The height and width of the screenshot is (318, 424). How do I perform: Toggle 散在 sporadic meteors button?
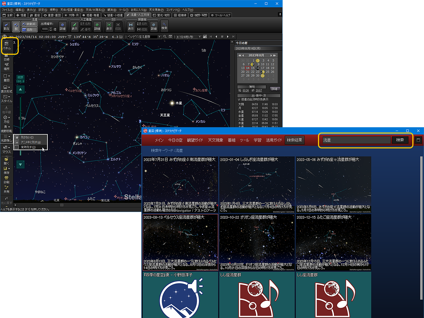[x=7, y=26]
